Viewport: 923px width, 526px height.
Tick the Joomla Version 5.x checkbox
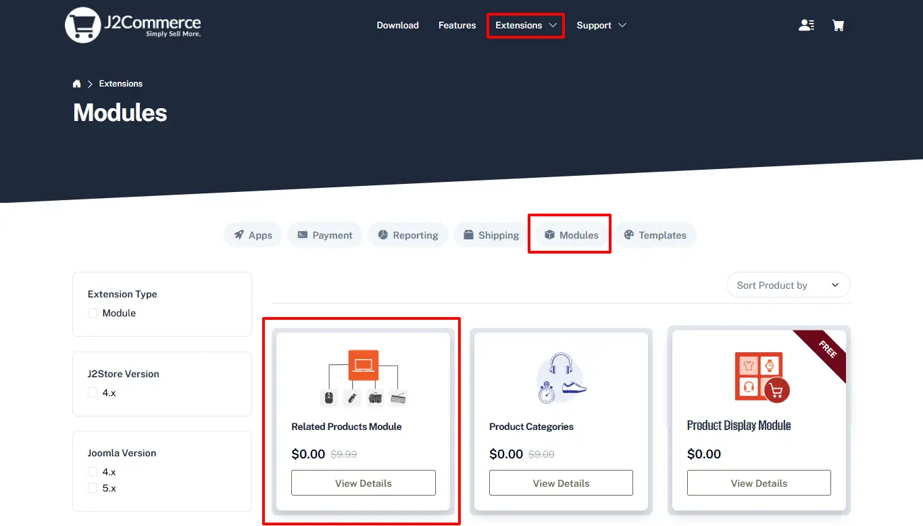tap(93, 488)
